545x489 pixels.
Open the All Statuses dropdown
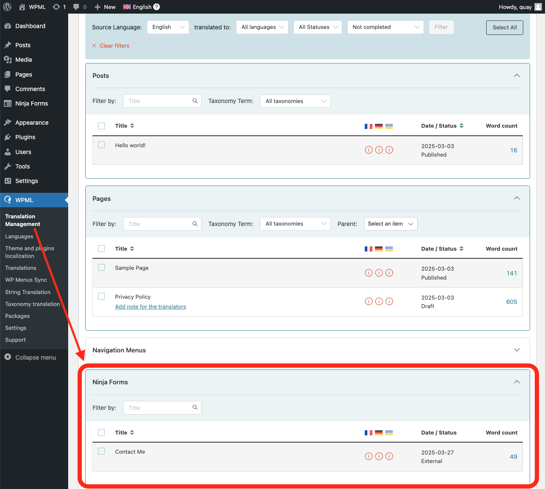317,27
